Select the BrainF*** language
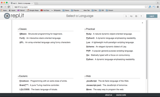The height and width of the screenshot is (97, 160). [24, 85]
